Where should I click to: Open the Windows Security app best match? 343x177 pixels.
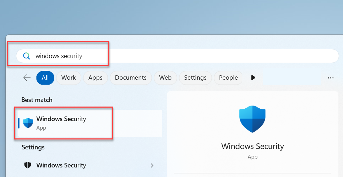click(x=90, y=123)
